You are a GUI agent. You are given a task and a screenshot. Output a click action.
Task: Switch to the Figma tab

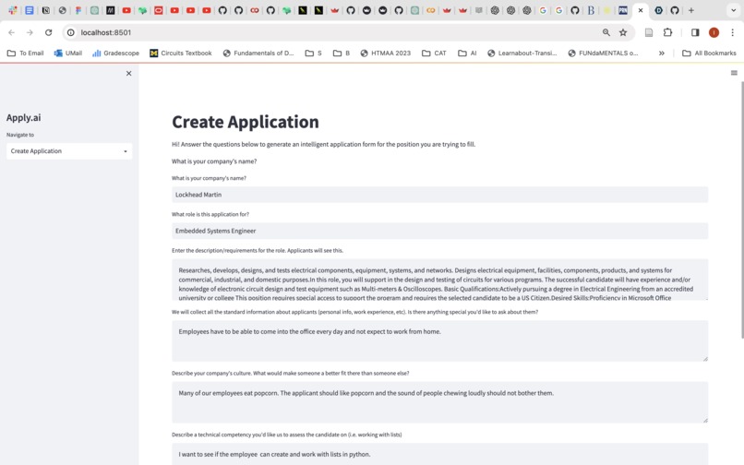point(78,10)
